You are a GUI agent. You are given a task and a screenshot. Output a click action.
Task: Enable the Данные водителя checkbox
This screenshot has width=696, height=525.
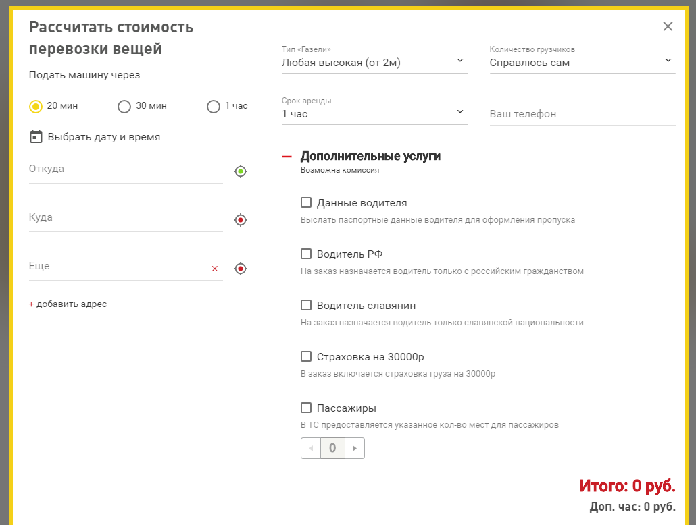(306, 202)
